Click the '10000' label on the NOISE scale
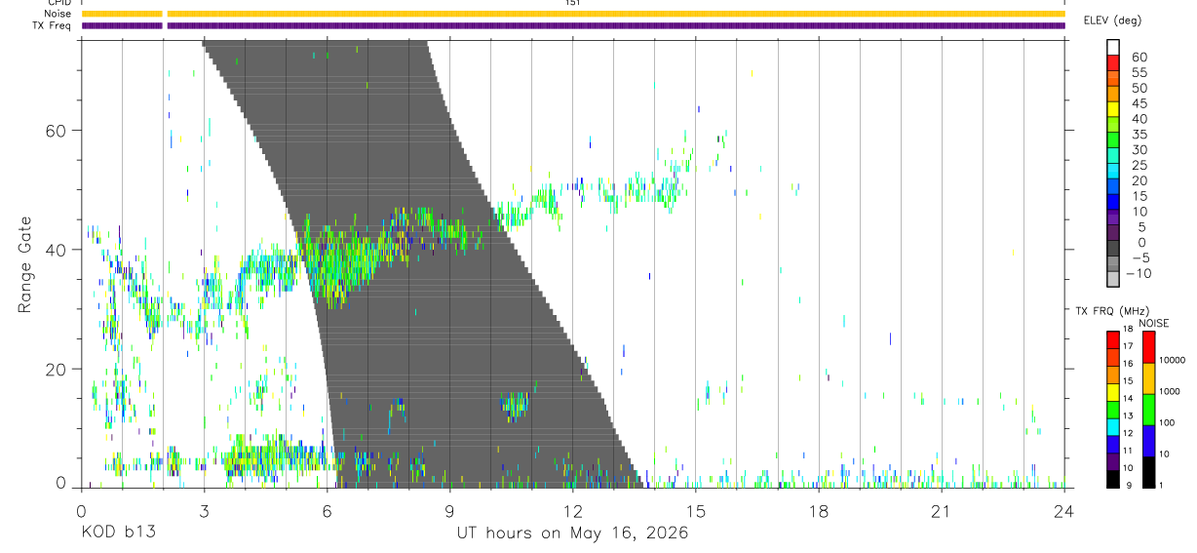1197x553 pixels. pos(1172,360)
